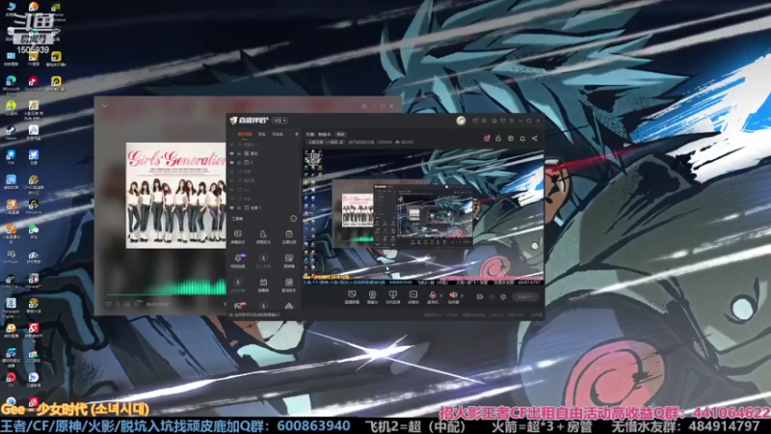This screenshot has width=771, height=434.
Task: Open TIM desktop icon
Action: [11, 157]
